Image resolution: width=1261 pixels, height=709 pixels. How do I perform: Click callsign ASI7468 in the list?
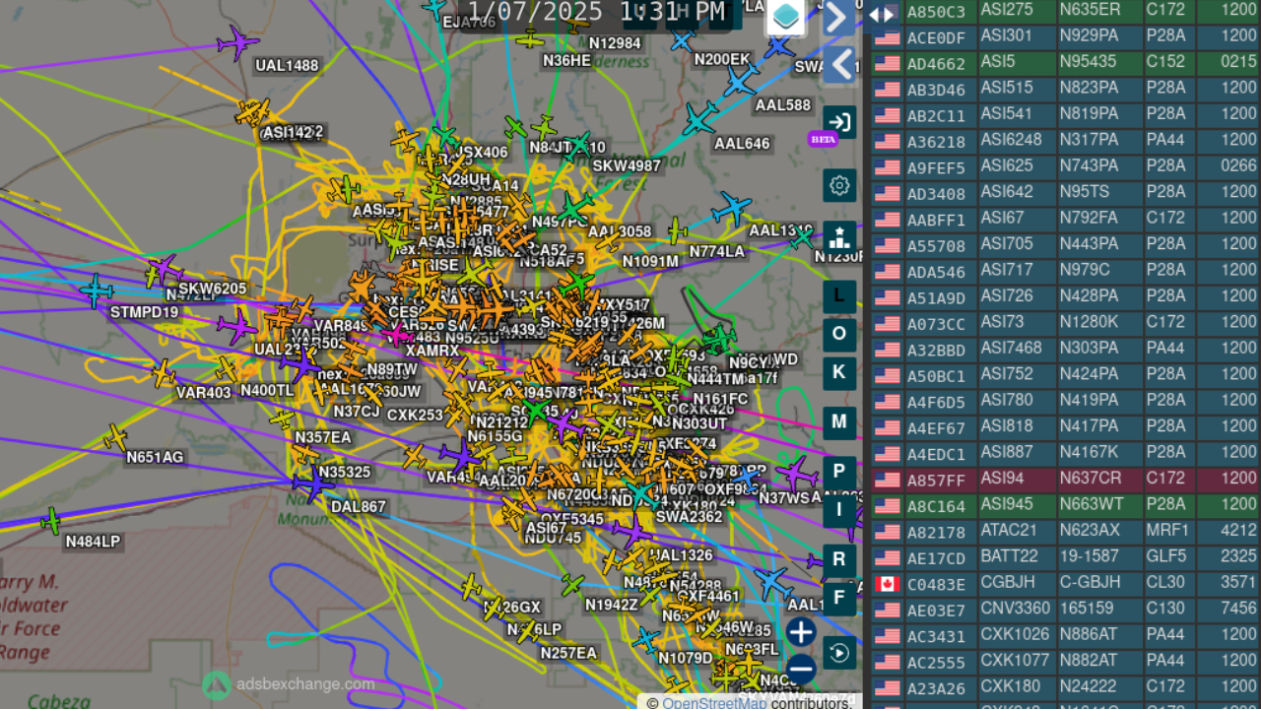(x=1011, y=348)
